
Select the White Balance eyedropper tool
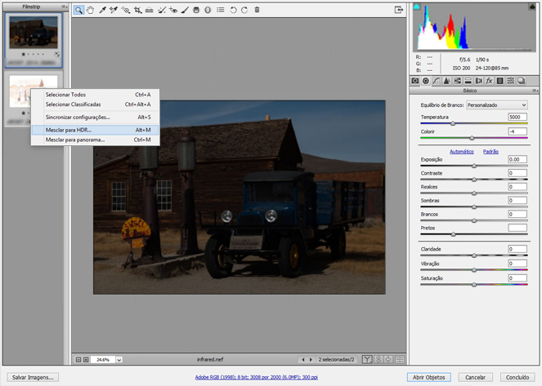[x=102, y=11]
